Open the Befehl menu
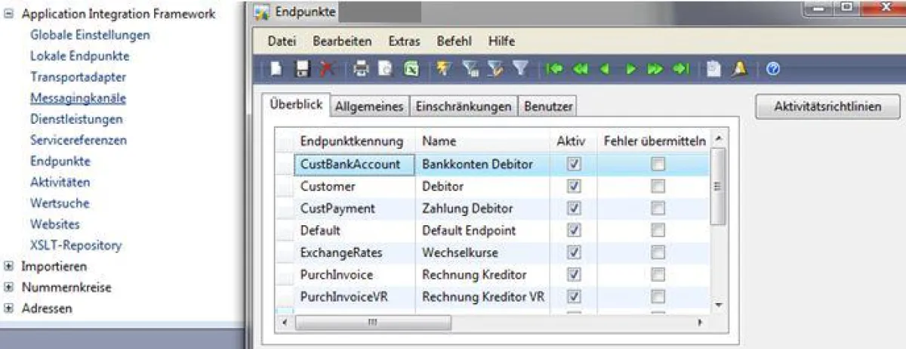The height and width of the screenshot is (349, 906). coord(454,42)
